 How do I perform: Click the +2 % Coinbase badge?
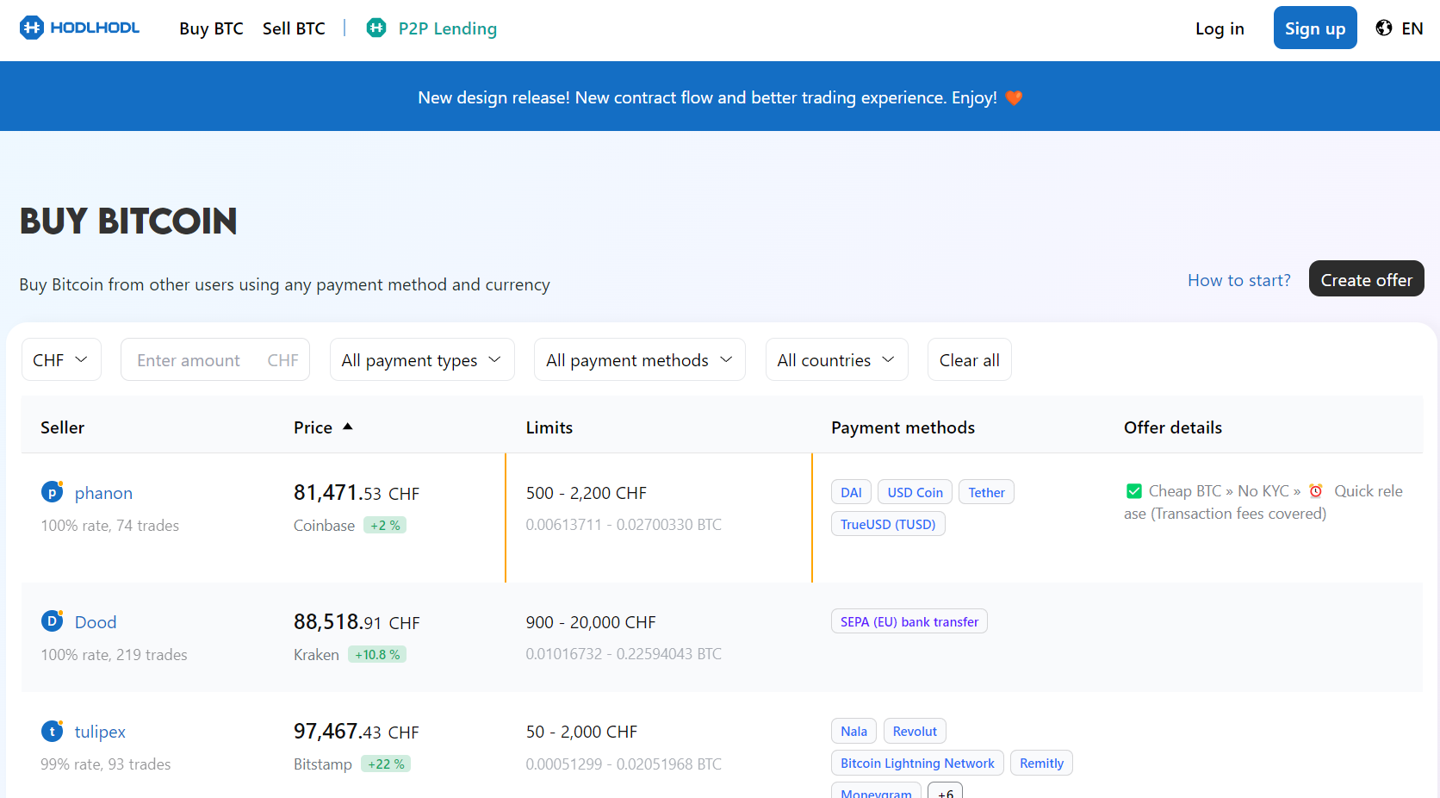click(385, 525)
